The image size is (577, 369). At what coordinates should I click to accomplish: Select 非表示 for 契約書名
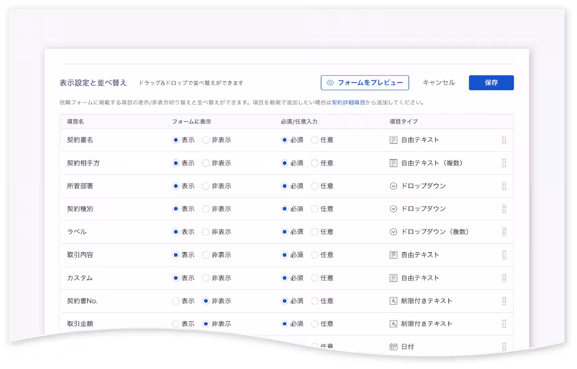(x=205, y=140)
